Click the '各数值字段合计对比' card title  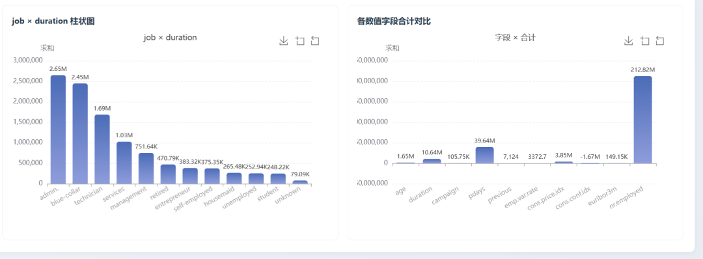[x=394, y=21]
